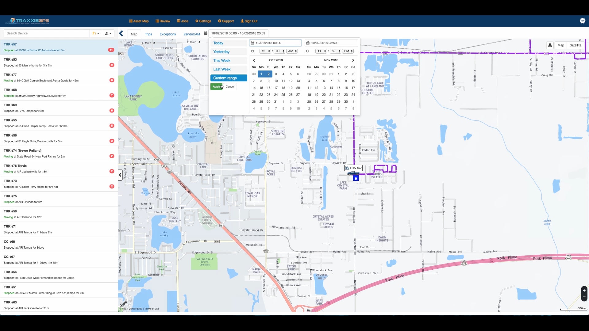Open the Support menu item
589x331 pixels.
[x=226, y=21]
